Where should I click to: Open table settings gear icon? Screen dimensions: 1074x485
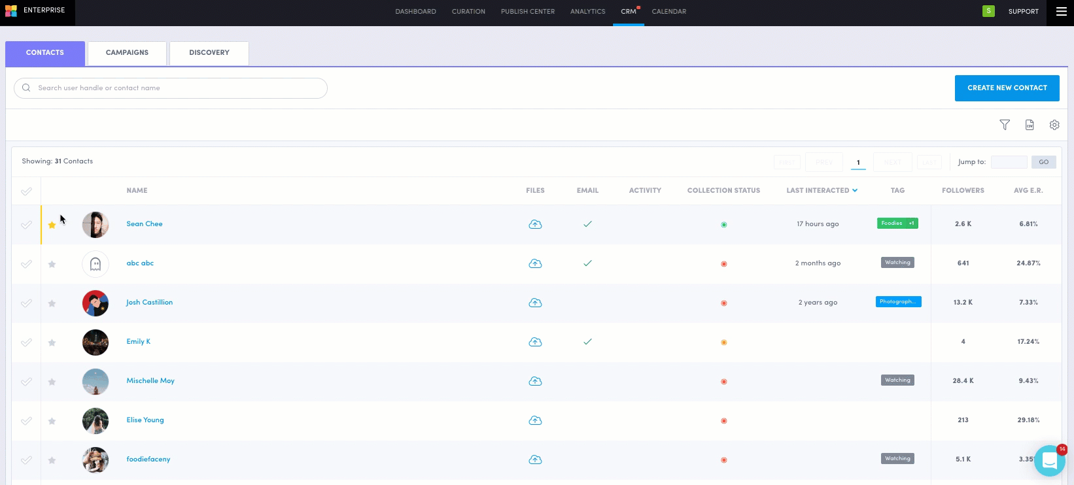(x=1054, y=125)
